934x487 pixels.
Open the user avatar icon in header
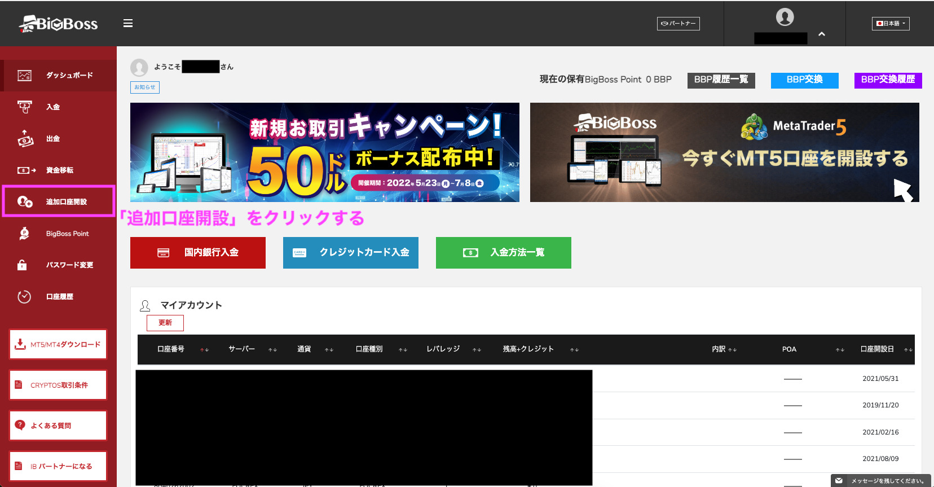[785, 17]
